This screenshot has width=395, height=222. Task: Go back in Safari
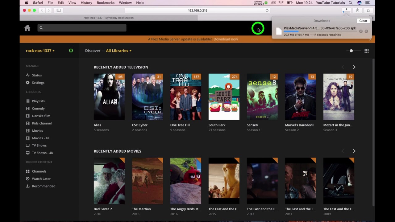(42, 10)
